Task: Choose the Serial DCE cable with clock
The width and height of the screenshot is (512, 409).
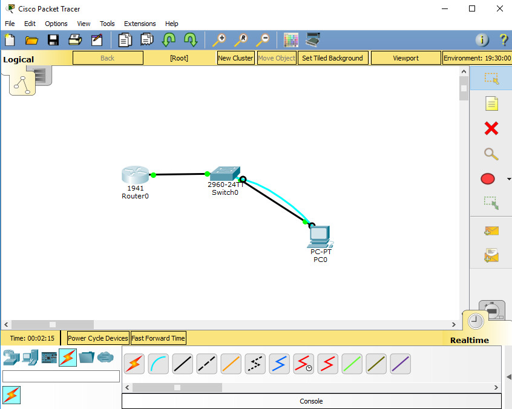Action: [x=303, y=364]
